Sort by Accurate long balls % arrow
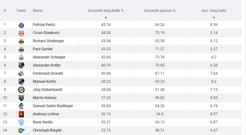The height and width of the screenshot is (135, 246). click(106, 18)
